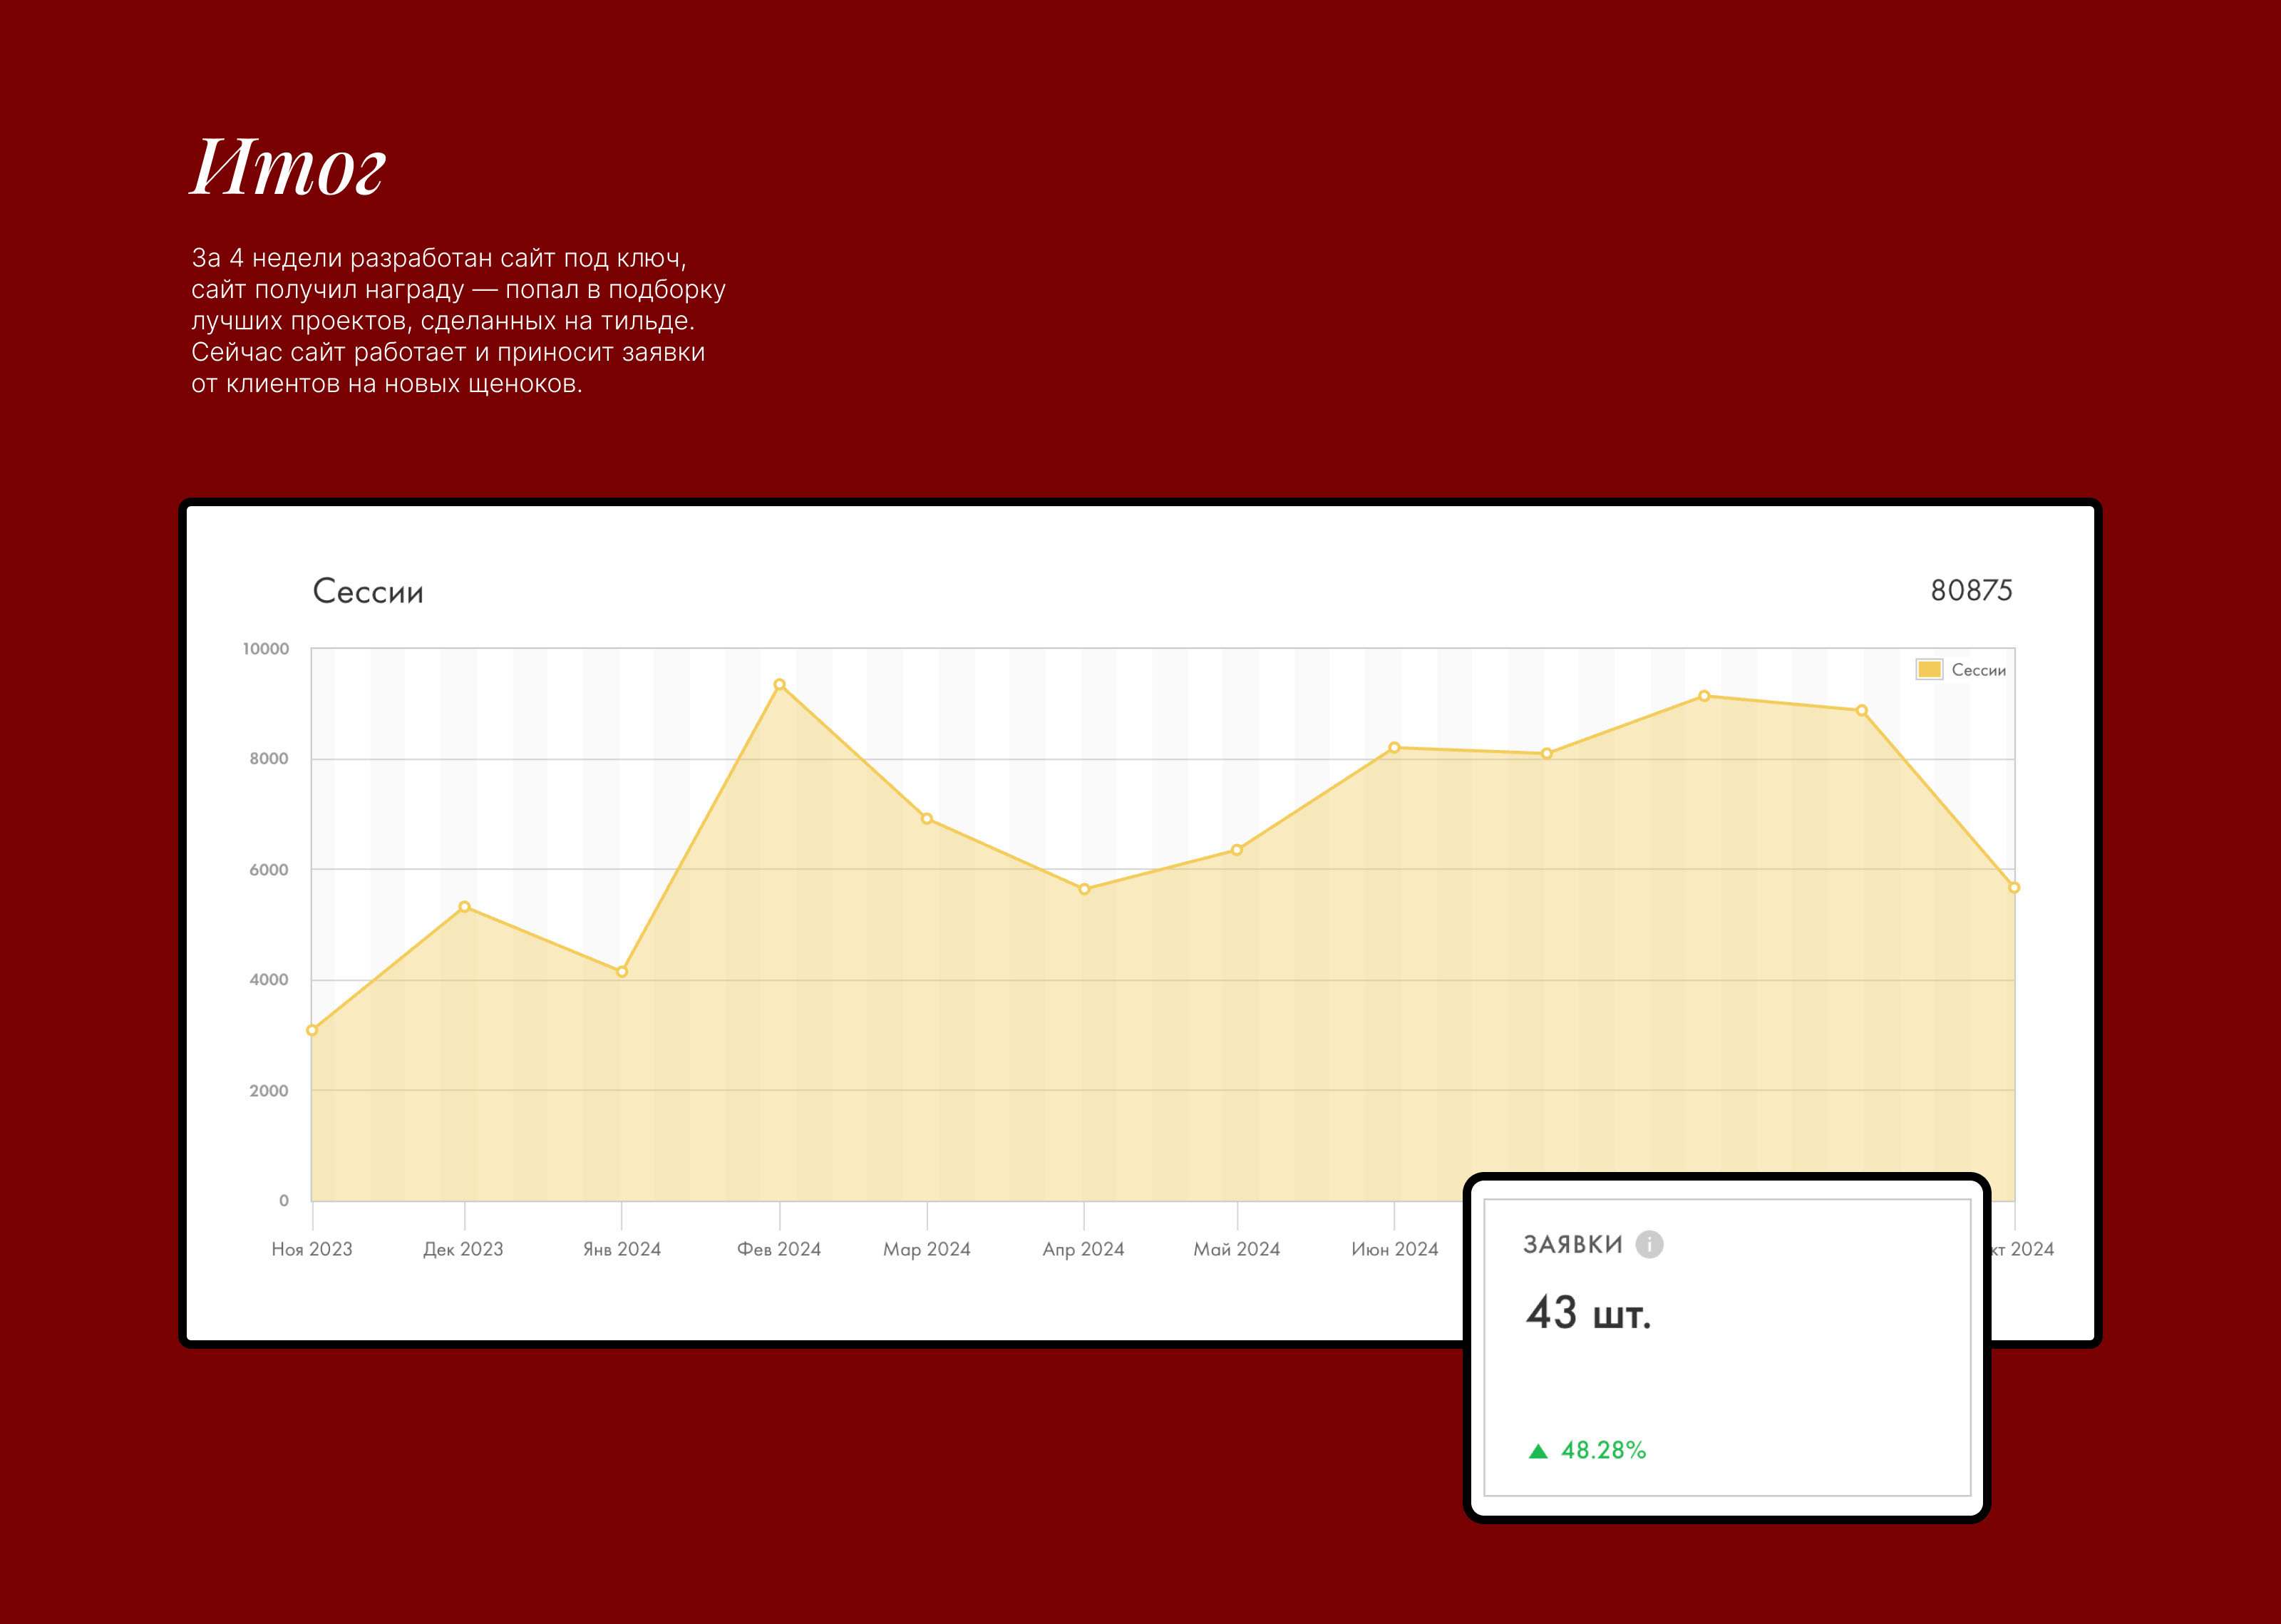Click the Мар 2024 data point
This screenshot has width=2281, height=1624.
click(x=927, y=819)
